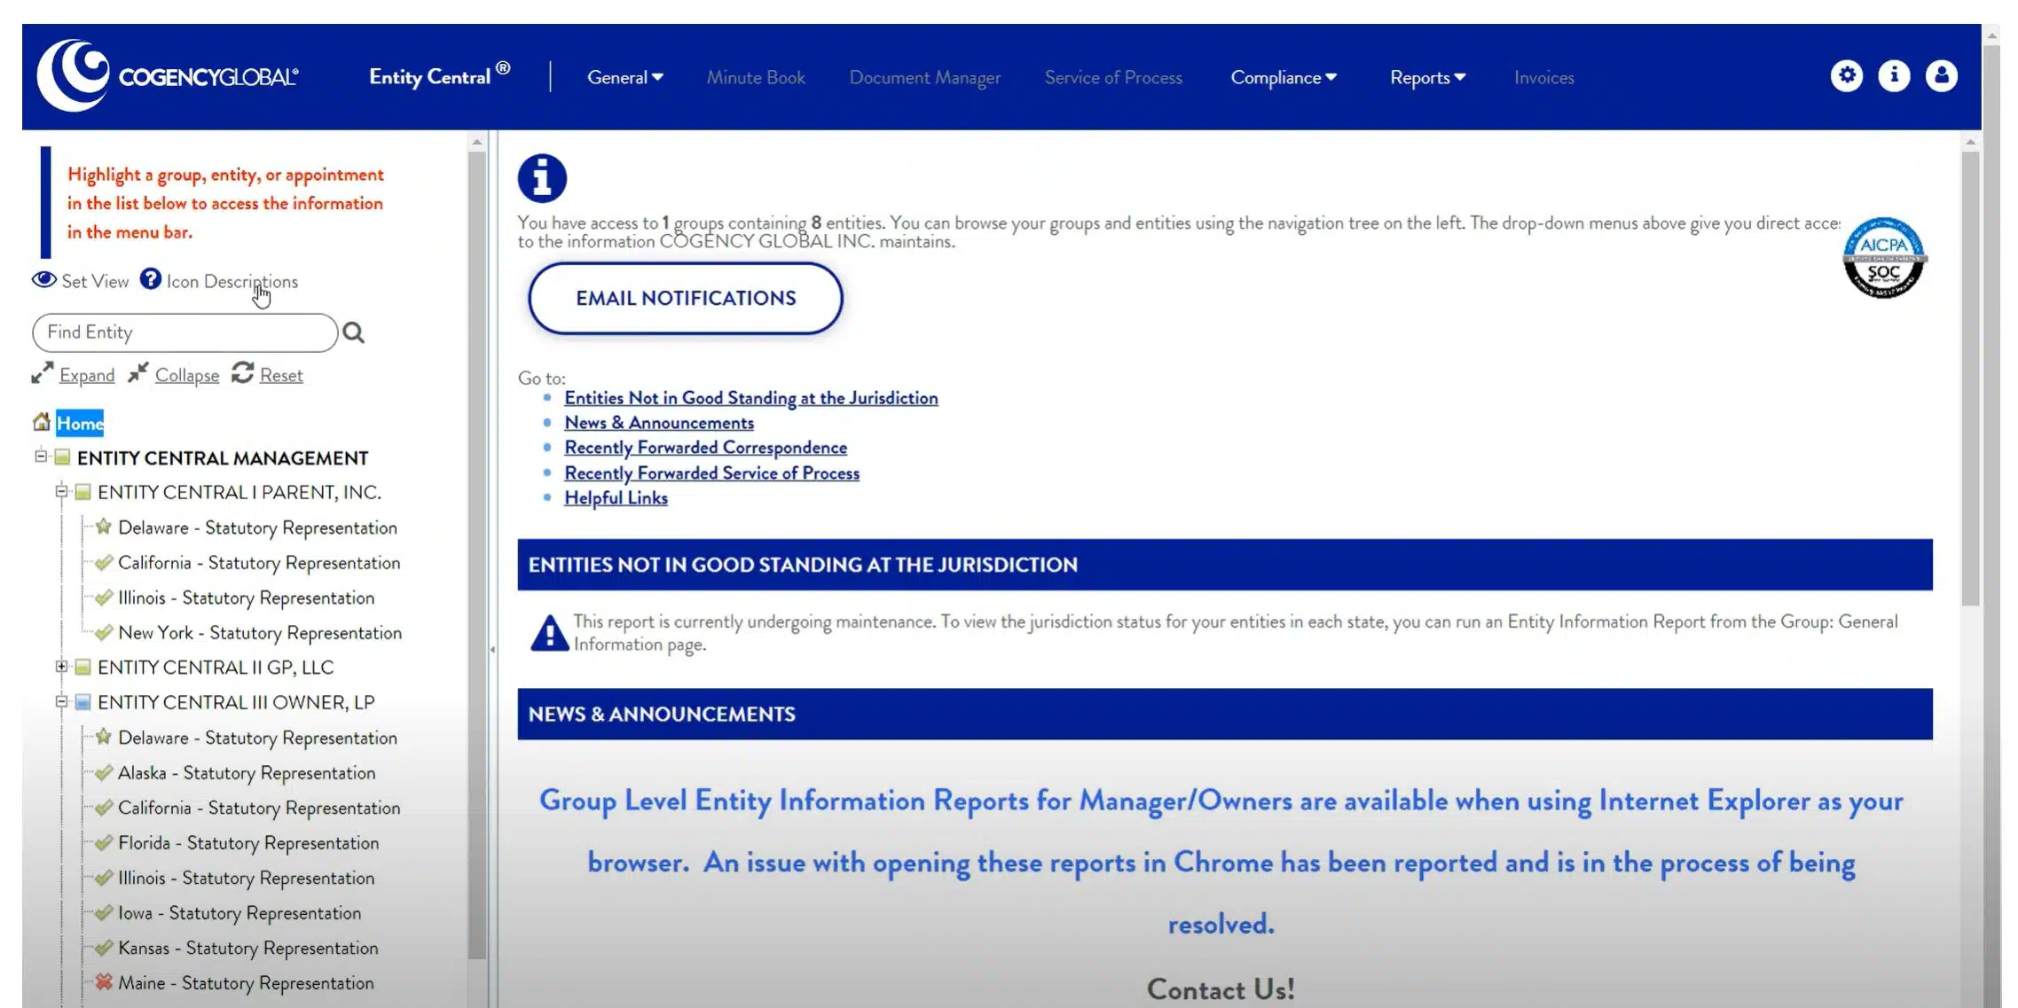This screenshot has height=1008, width=2018.
Task: Click the Reset link text
Action: coord(281,375)
